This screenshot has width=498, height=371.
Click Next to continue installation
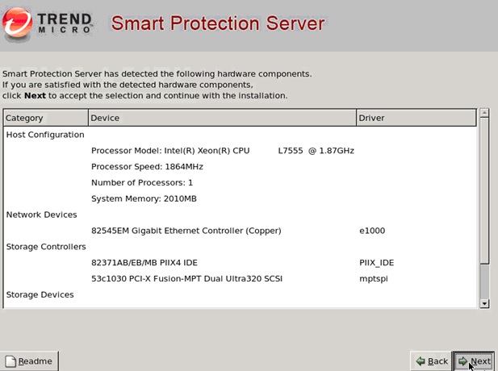[473, 361]
